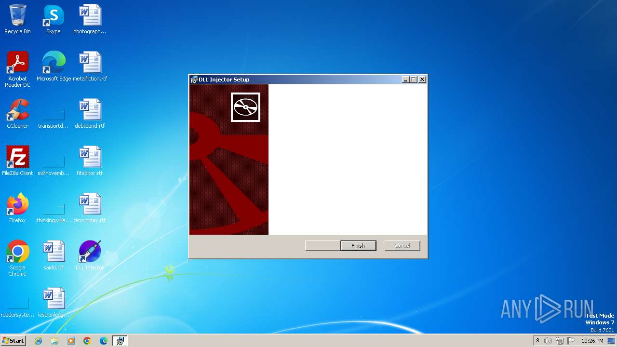Image resolution: width=617 pixels, height=347 pixels.
Task: Click the installer disc icon in banner
Action: click(245, 107)
